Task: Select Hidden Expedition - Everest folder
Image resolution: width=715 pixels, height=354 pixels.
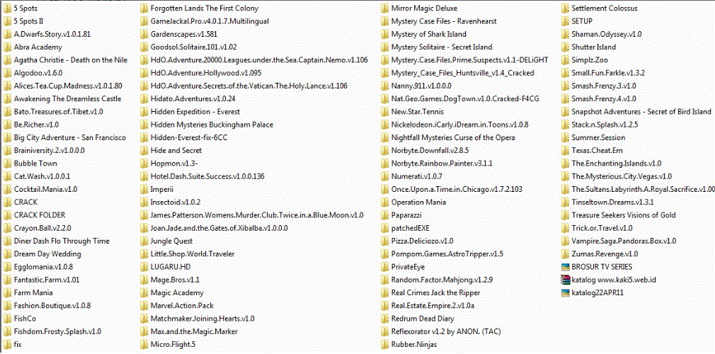Action: click(195, 112)
